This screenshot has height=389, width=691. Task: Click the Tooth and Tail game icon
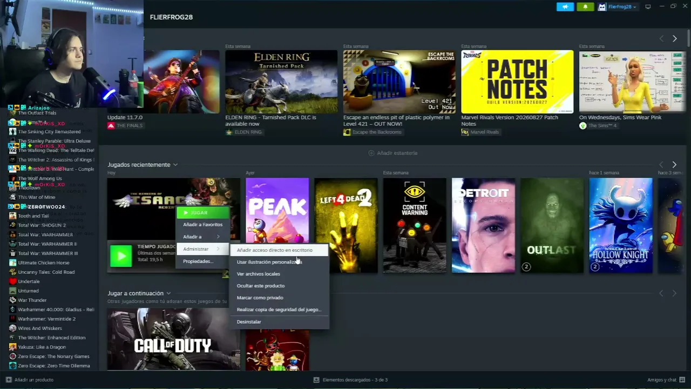13,216
